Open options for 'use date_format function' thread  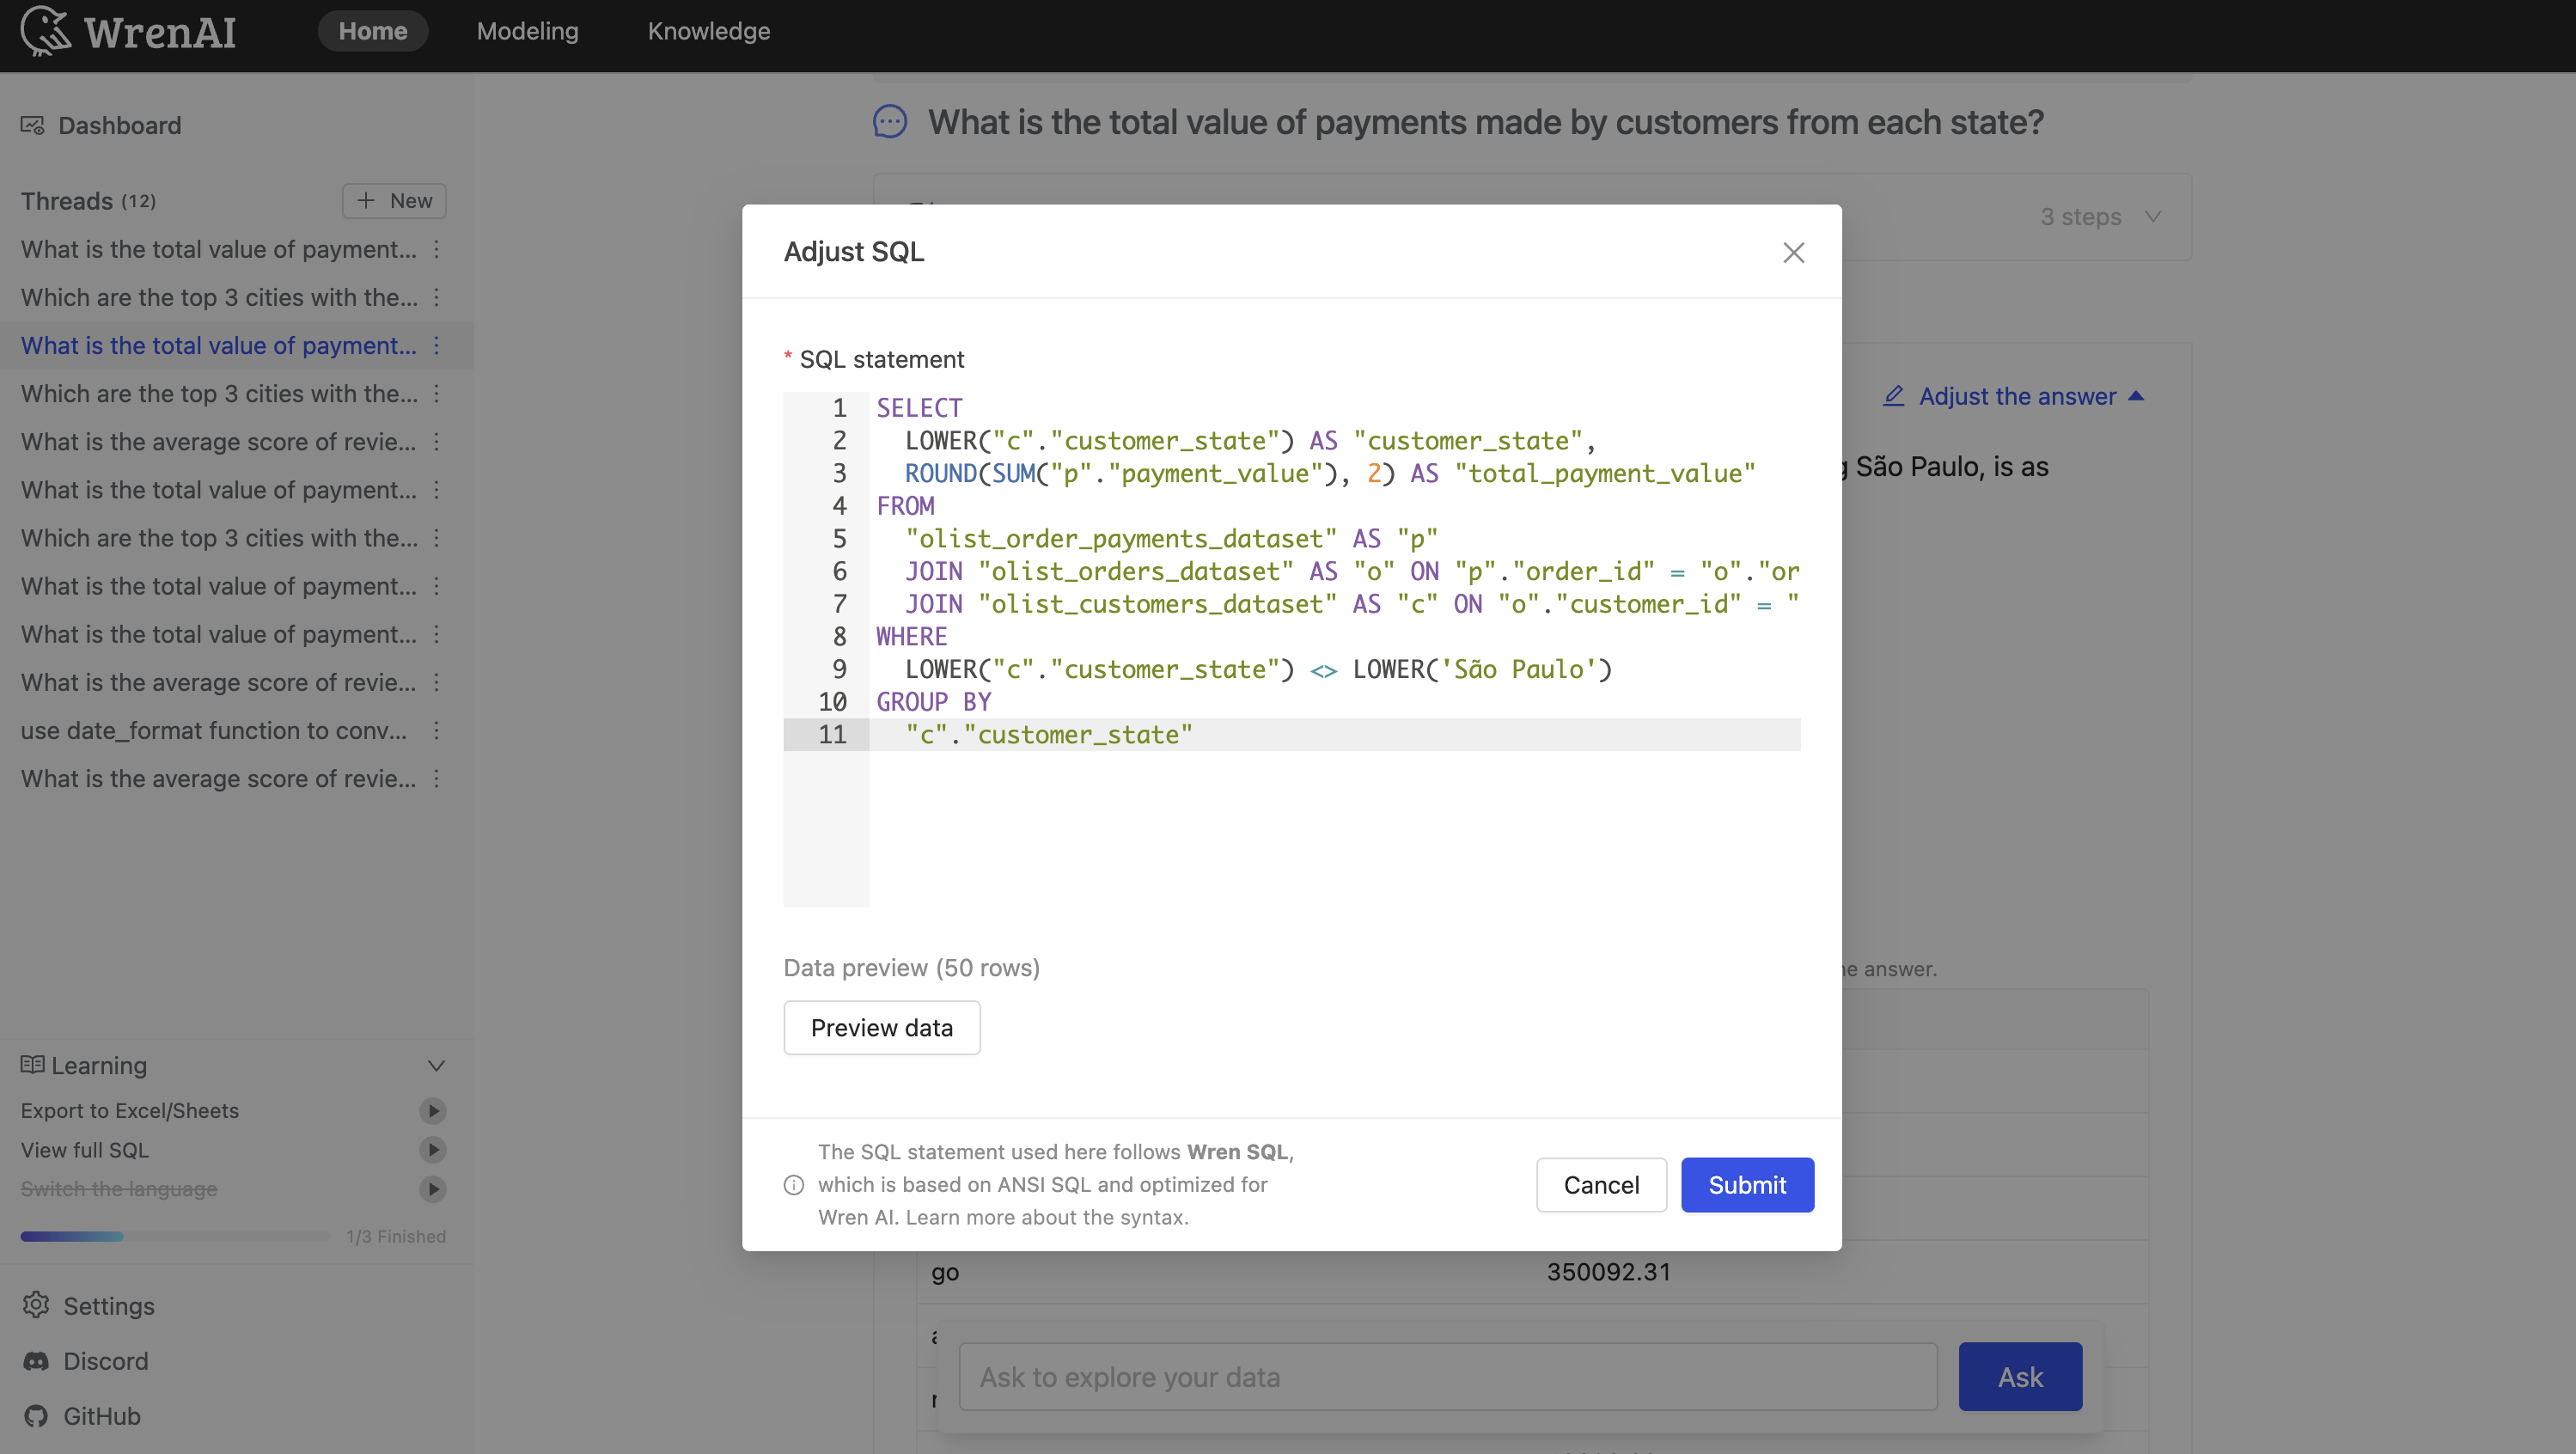tap(436, 731)
